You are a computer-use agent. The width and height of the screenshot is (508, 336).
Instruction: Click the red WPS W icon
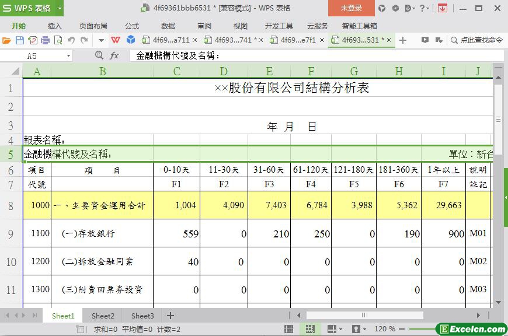(116, 40)
